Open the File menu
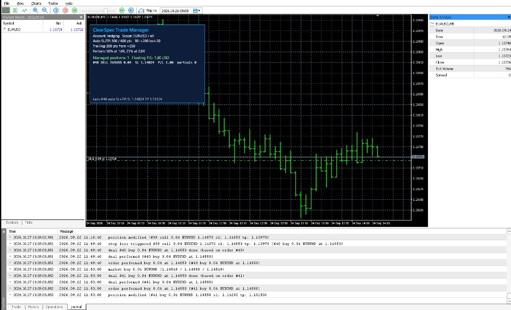This screenshot has height=310, width=511. 6,3
